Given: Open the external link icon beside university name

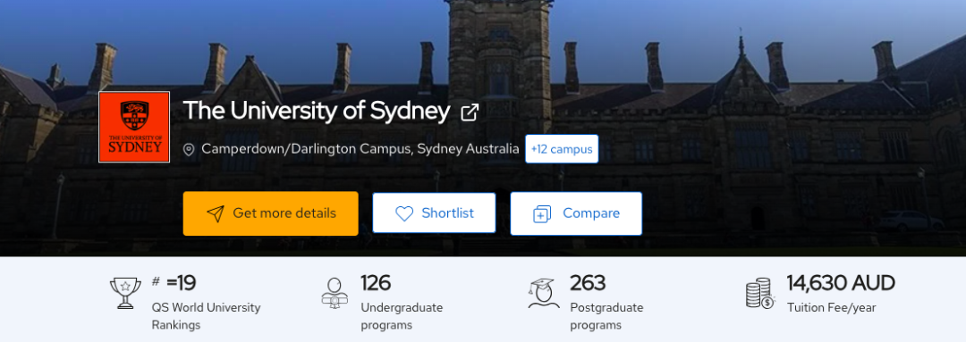Looking at the screenshot, I should [470, 113].
